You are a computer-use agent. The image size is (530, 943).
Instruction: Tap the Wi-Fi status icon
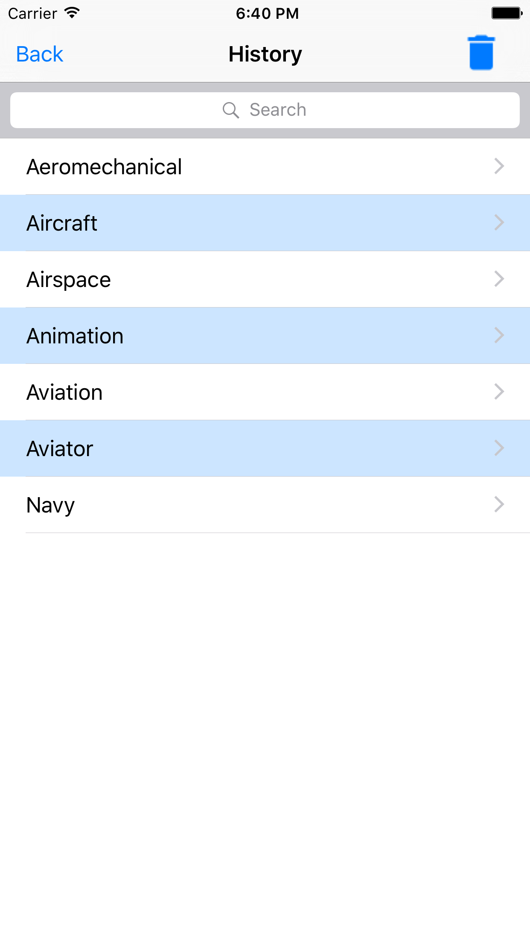tap(73, 13)
